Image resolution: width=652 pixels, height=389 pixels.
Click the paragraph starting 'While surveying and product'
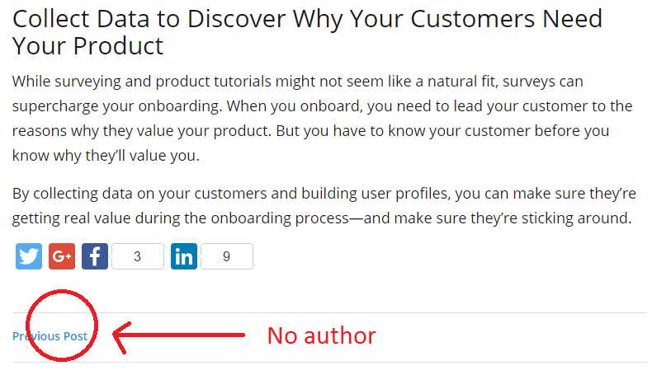point(322,119)
